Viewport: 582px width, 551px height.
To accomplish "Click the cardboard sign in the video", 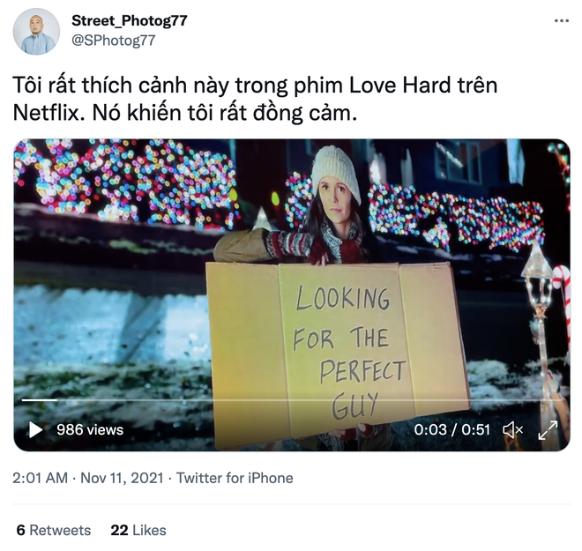I will 336,347.
